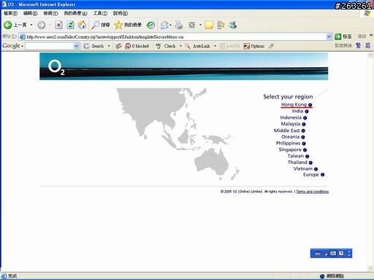The height and width of the screenshot is (280, 374).
Task: Click the '0 blocked' popup blocker button
Action: pos(137,46)
